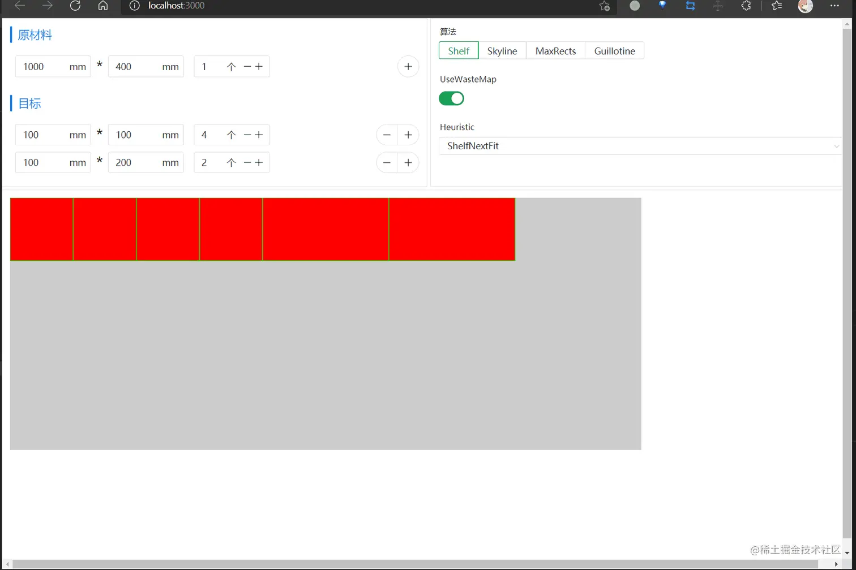This screenshot has width=856, height=570.
Task: Remove the 100*200 target row
Action: pyautogui.click(x=387, y=162)
